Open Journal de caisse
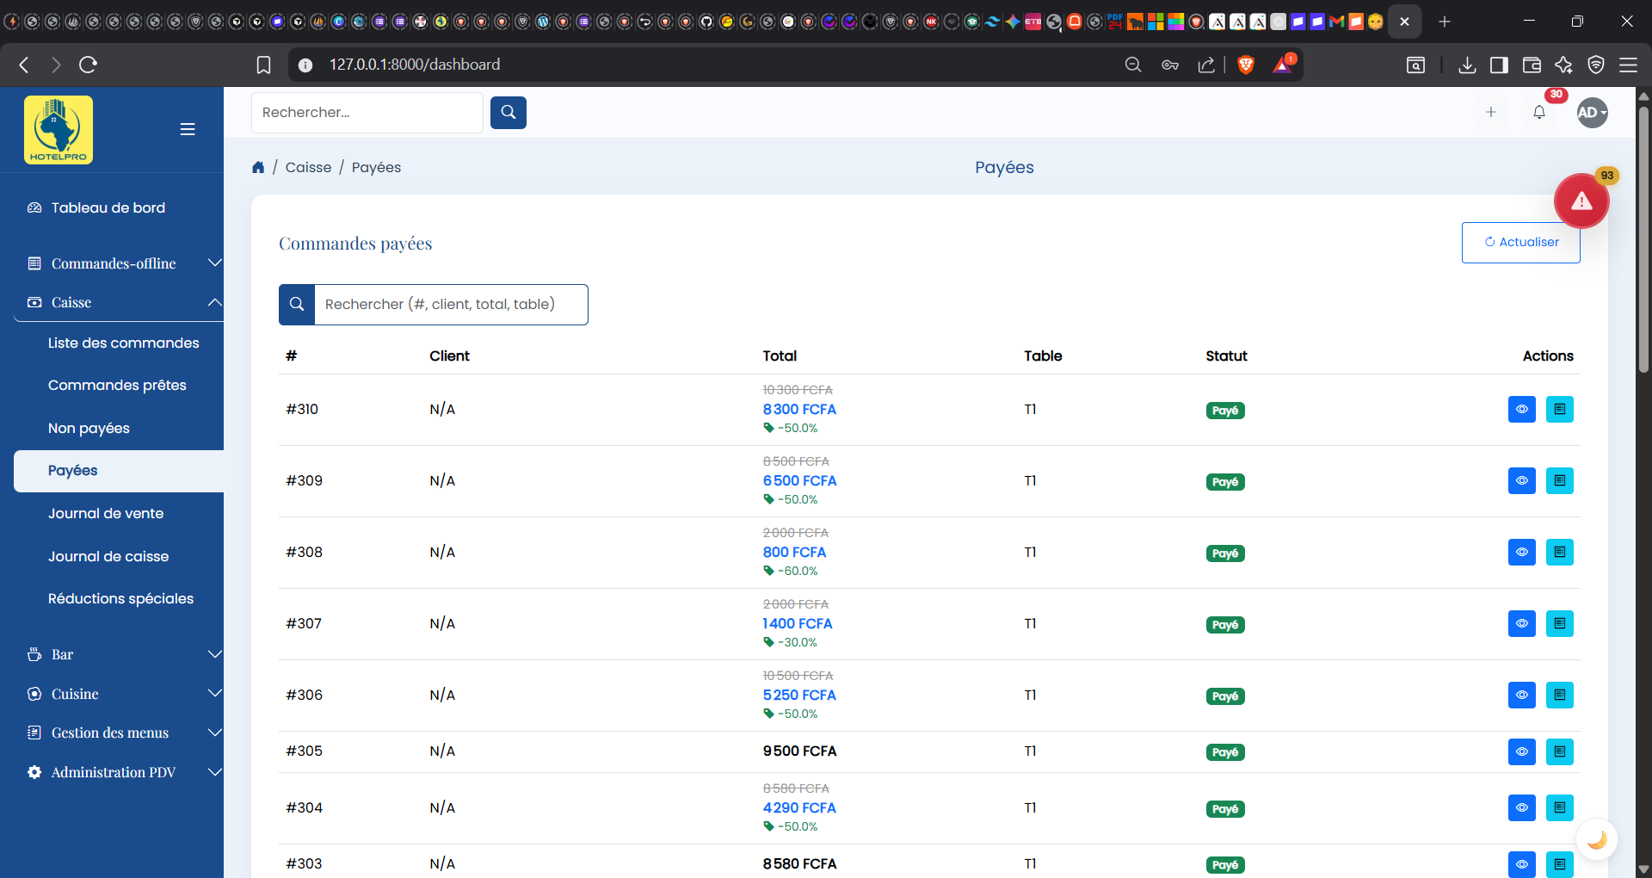 [108, 556]
